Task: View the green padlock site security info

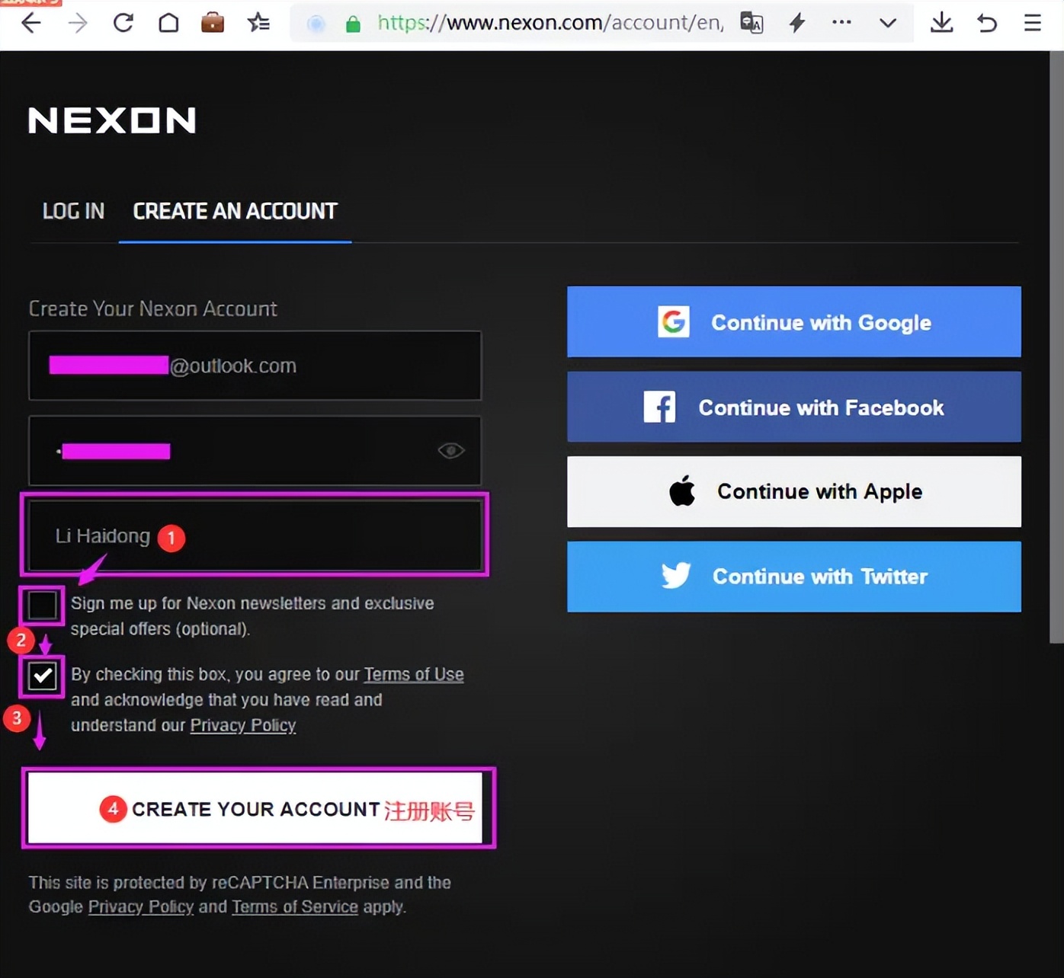Action: 353,24
